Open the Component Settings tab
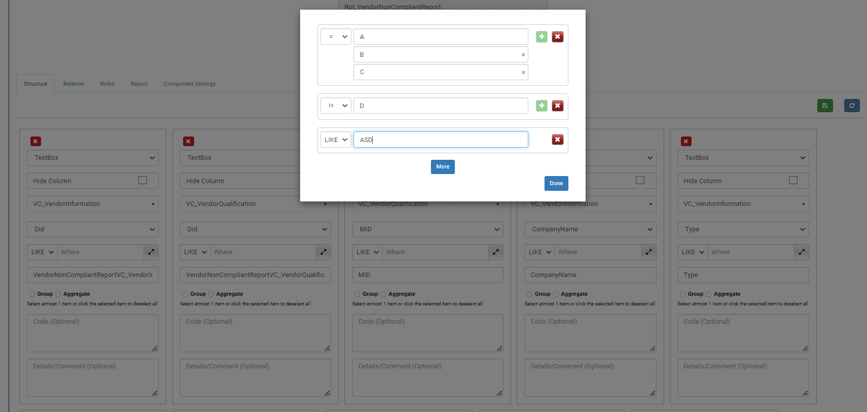 point(190,84)
